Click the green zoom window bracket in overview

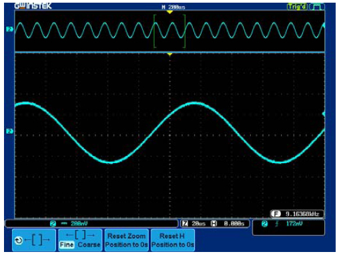[169, 31]
